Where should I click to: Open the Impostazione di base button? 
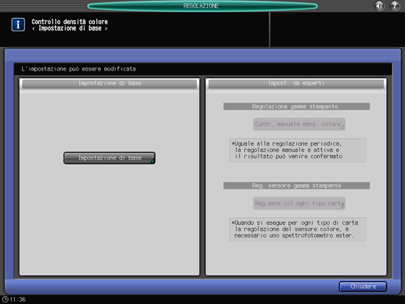(110, 158)
